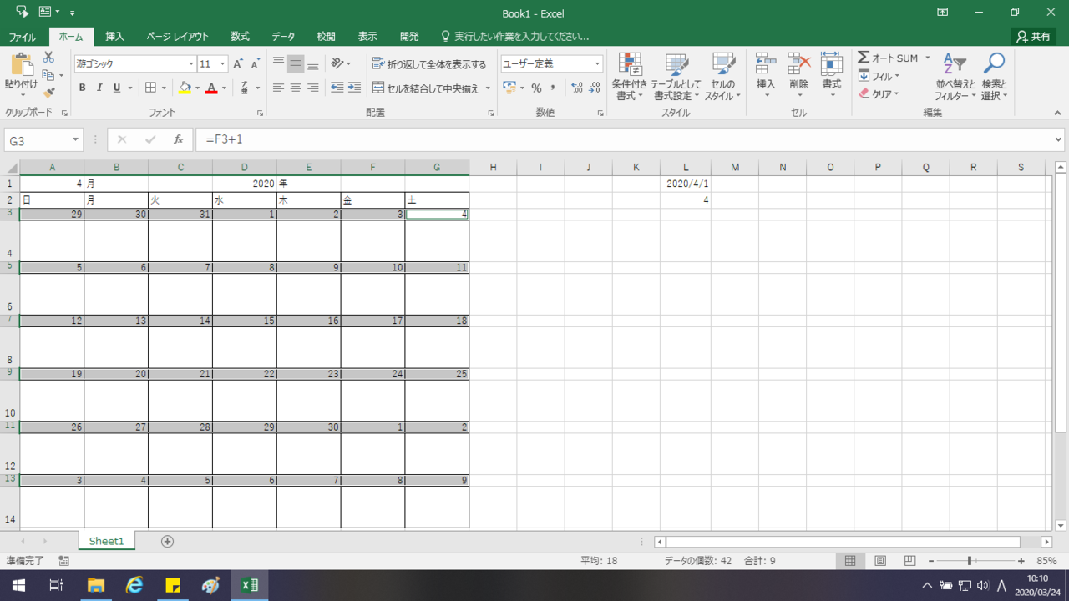
Task: Open the クリア clear dropdown
Action: point(879,94)
